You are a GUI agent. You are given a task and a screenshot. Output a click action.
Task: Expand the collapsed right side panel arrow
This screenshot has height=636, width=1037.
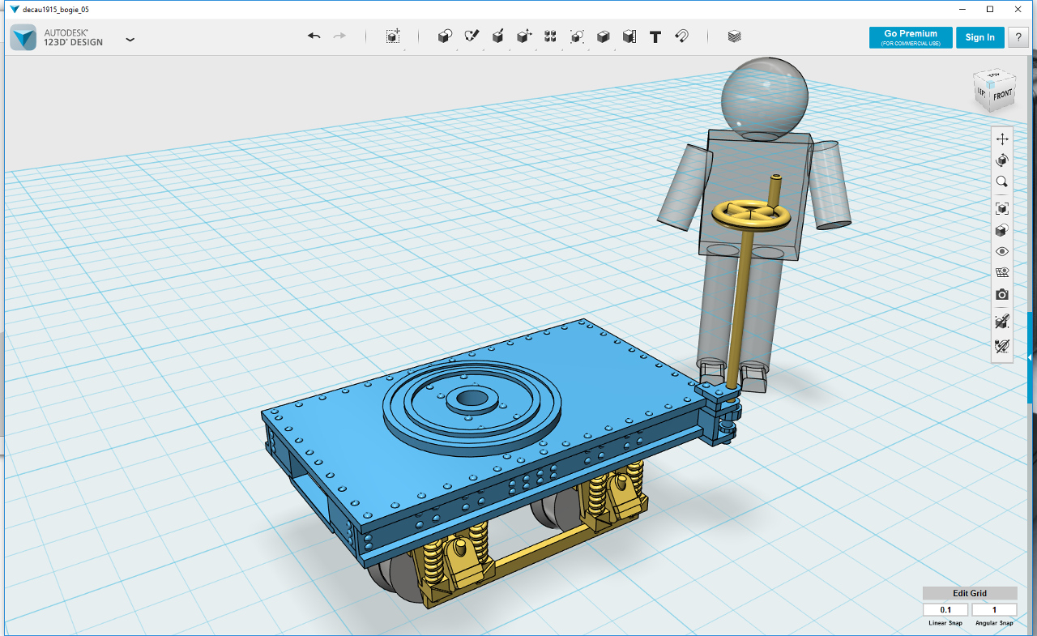(1031, 356)
